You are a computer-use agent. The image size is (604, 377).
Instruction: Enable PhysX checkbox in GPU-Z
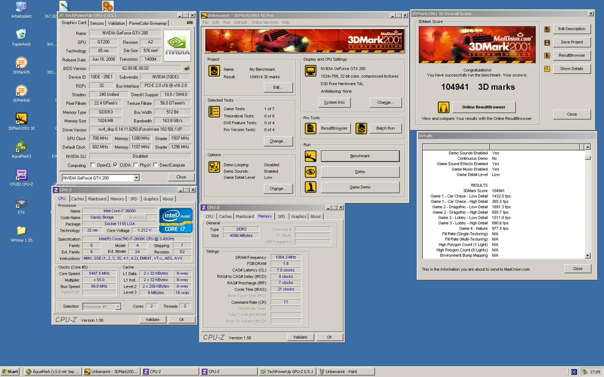[136, 165]
